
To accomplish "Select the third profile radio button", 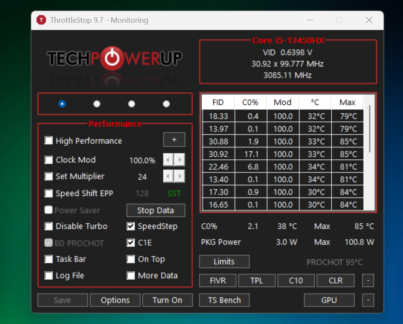I will click(131, 104).
